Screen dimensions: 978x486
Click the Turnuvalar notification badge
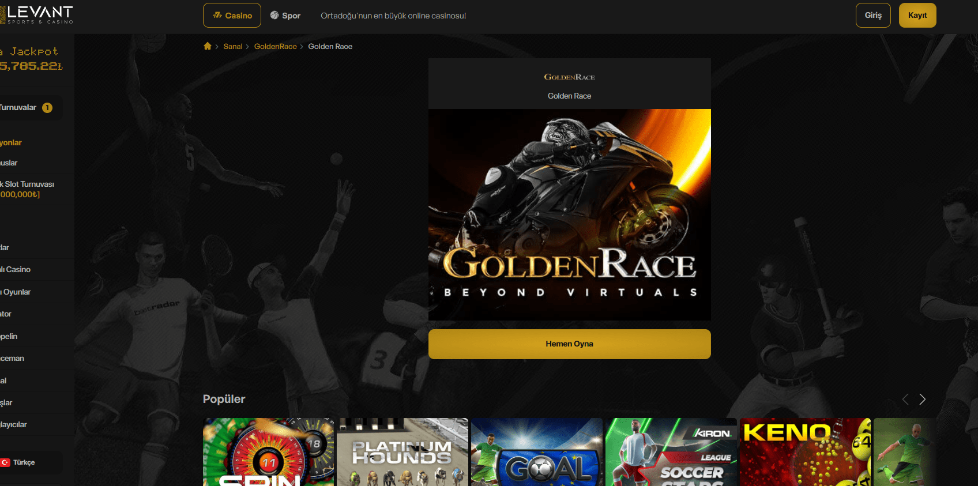point(47,108)
